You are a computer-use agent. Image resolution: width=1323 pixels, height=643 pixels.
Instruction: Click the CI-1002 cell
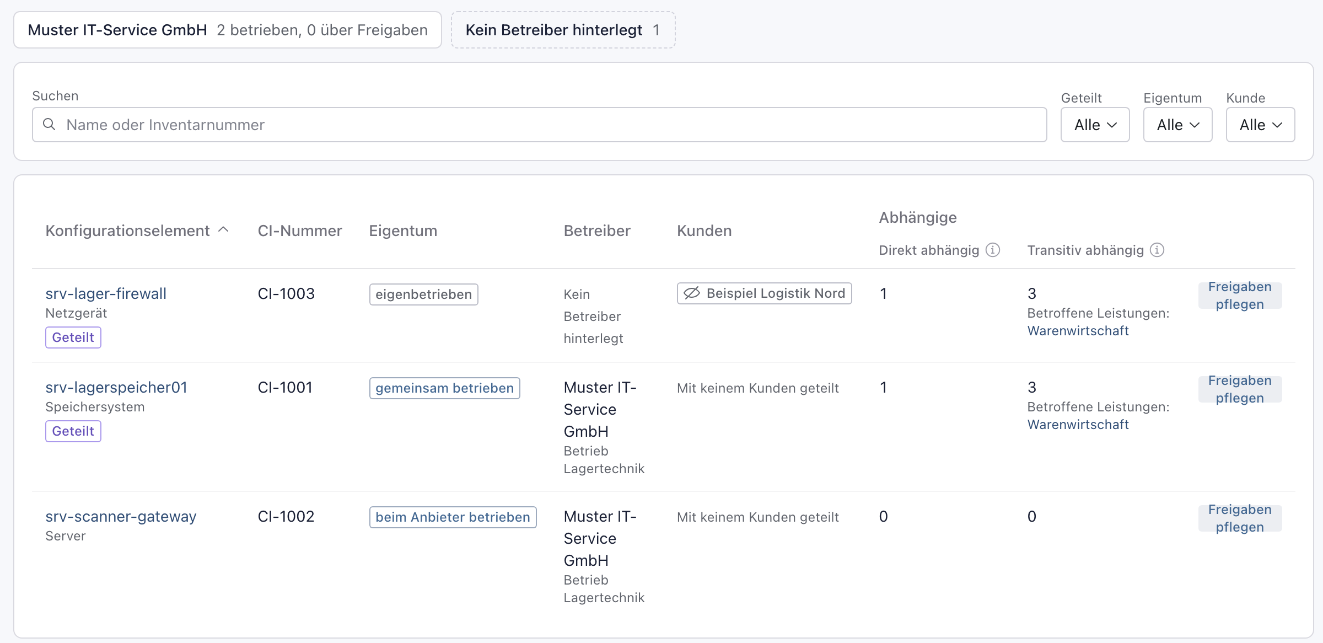pyautogui.click(x=286, y=516)
